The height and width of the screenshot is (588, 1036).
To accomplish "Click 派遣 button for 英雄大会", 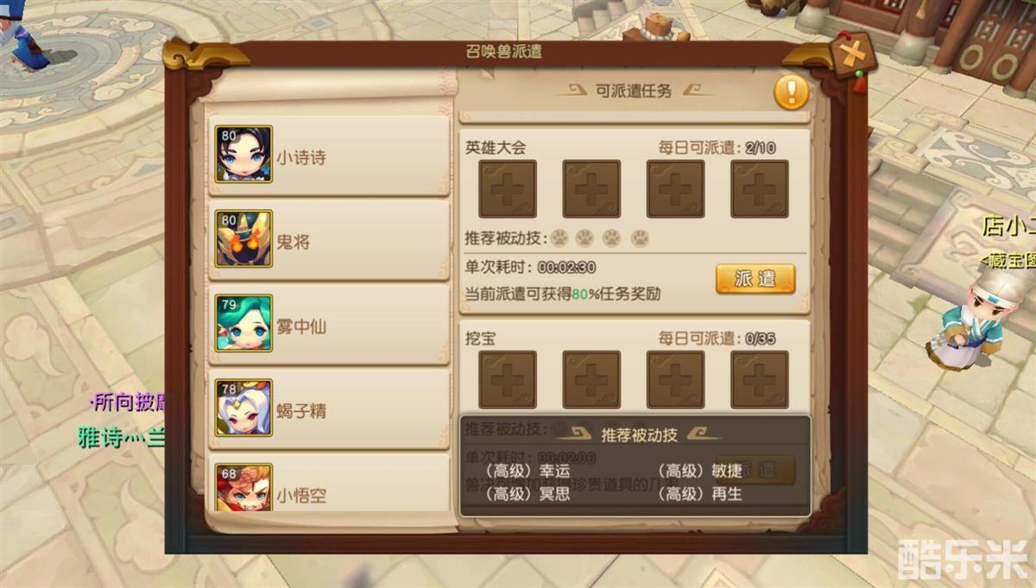I will pyautogui.click(x=755, y=279).
